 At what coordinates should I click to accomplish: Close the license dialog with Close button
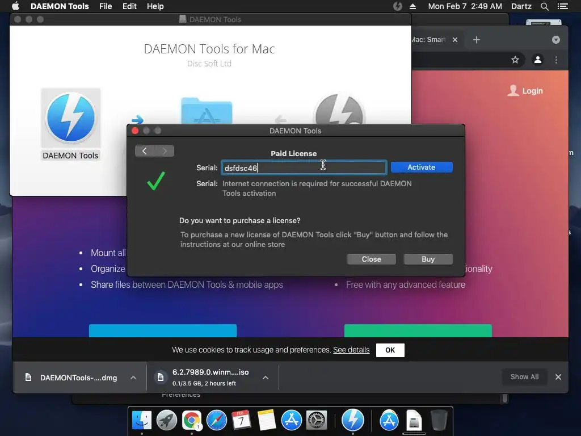(x=371, y=259)
